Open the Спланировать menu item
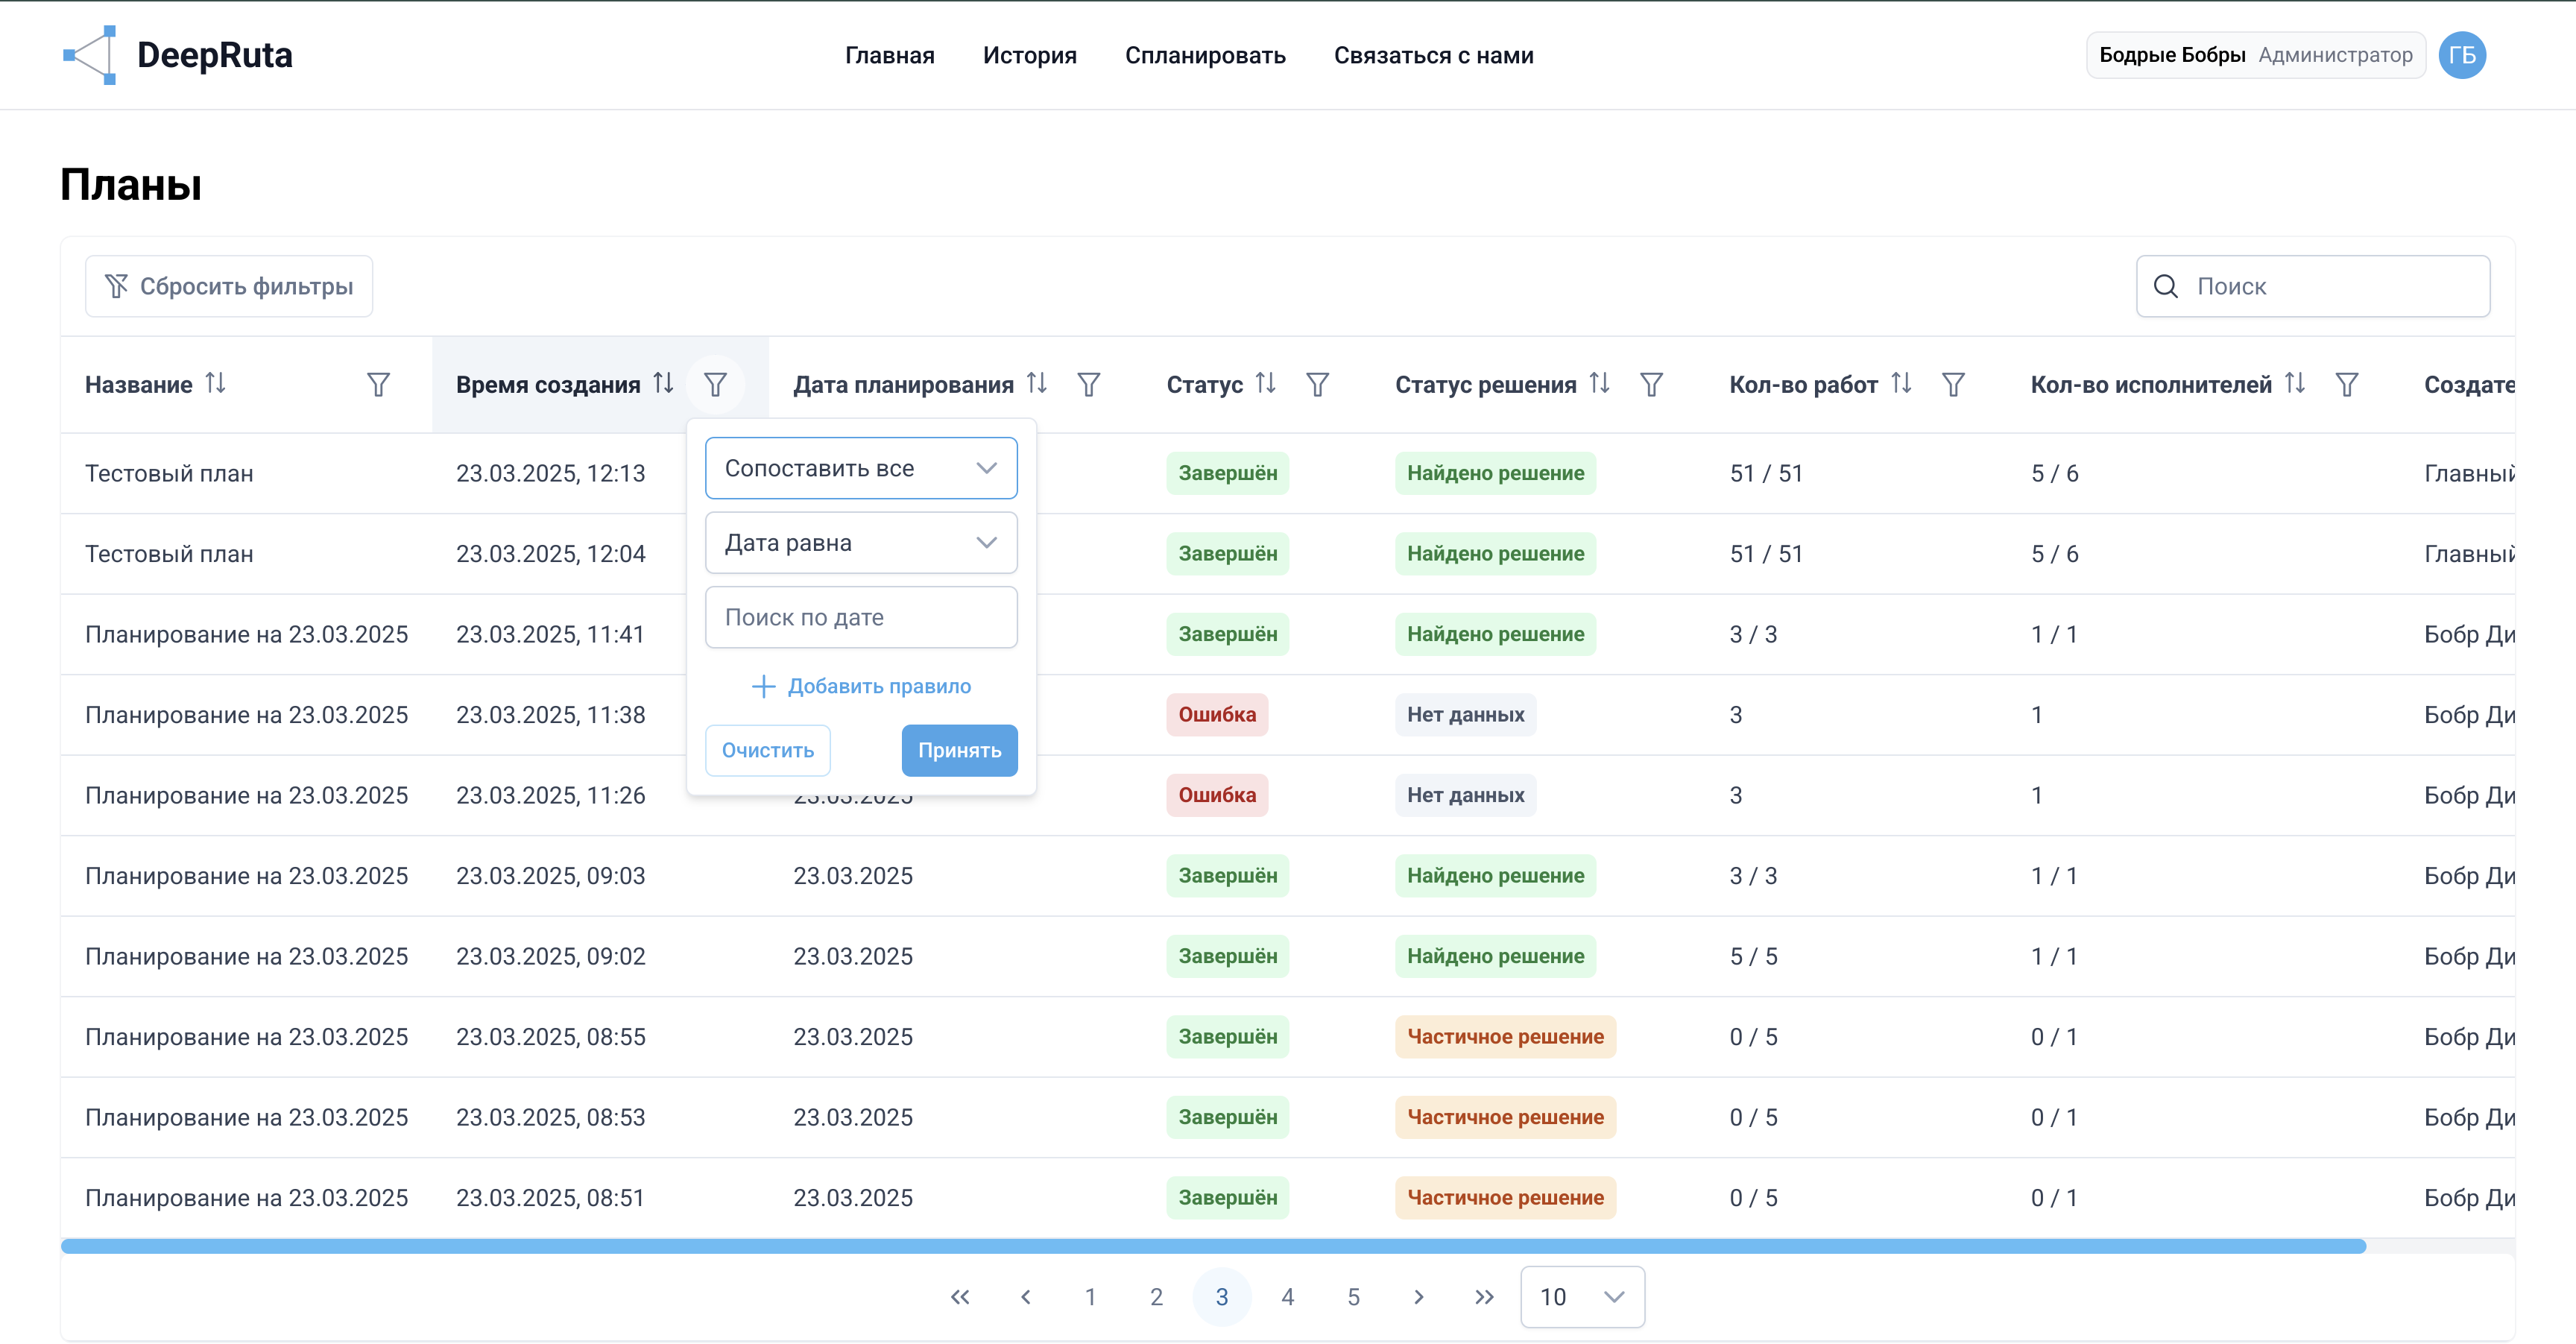 click(1205, 56)
